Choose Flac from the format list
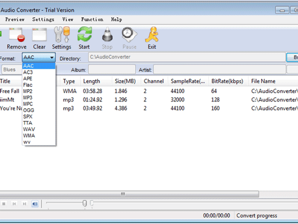This screenshot has width=298, height=224. point(39,85)
